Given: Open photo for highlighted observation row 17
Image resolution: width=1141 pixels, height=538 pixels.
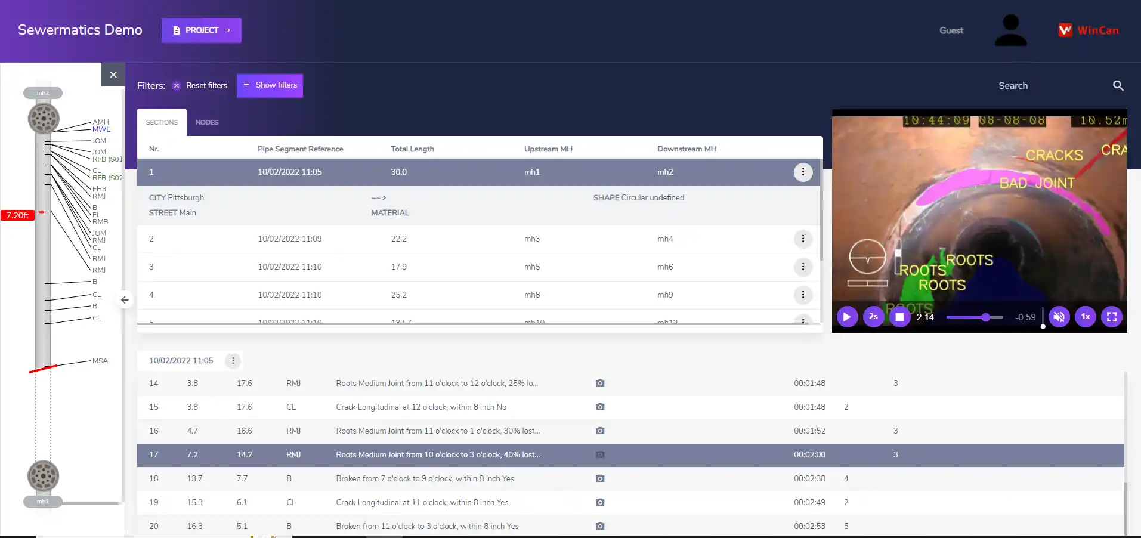Looking at the screenshot, I should tap(600, 454).
